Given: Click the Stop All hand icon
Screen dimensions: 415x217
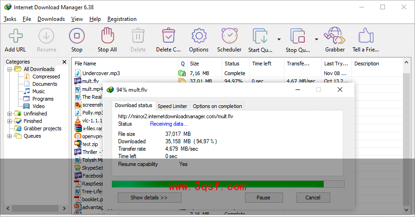Looking at the screenshot, I should (x=107, y=35).
